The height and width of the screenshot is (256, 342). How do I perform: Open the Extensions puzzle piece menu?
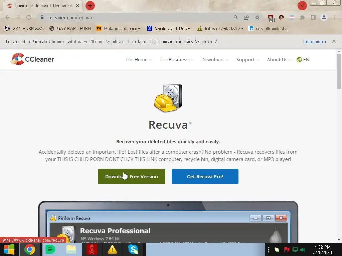point(302,17)
